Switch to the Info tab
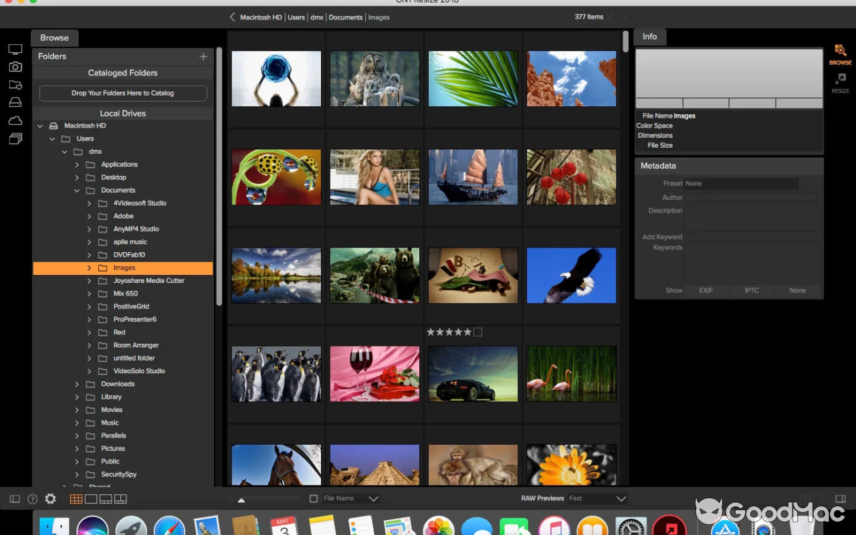 coord(649,37)
